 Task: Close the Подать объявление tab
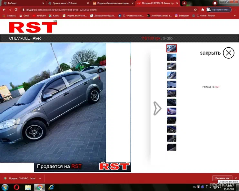tap(133, 3)
